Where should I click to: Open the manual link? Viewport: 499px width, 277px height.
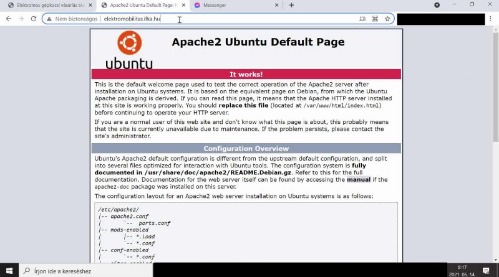(x=359, y=179)
